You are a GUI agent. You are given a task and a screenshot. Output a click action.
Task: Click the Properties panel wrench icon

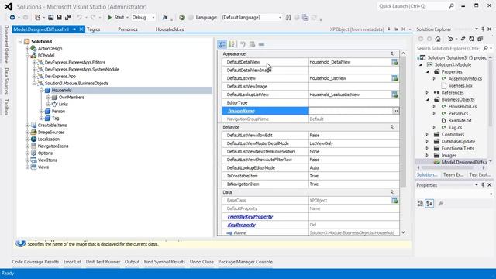[x=441, y=203]
